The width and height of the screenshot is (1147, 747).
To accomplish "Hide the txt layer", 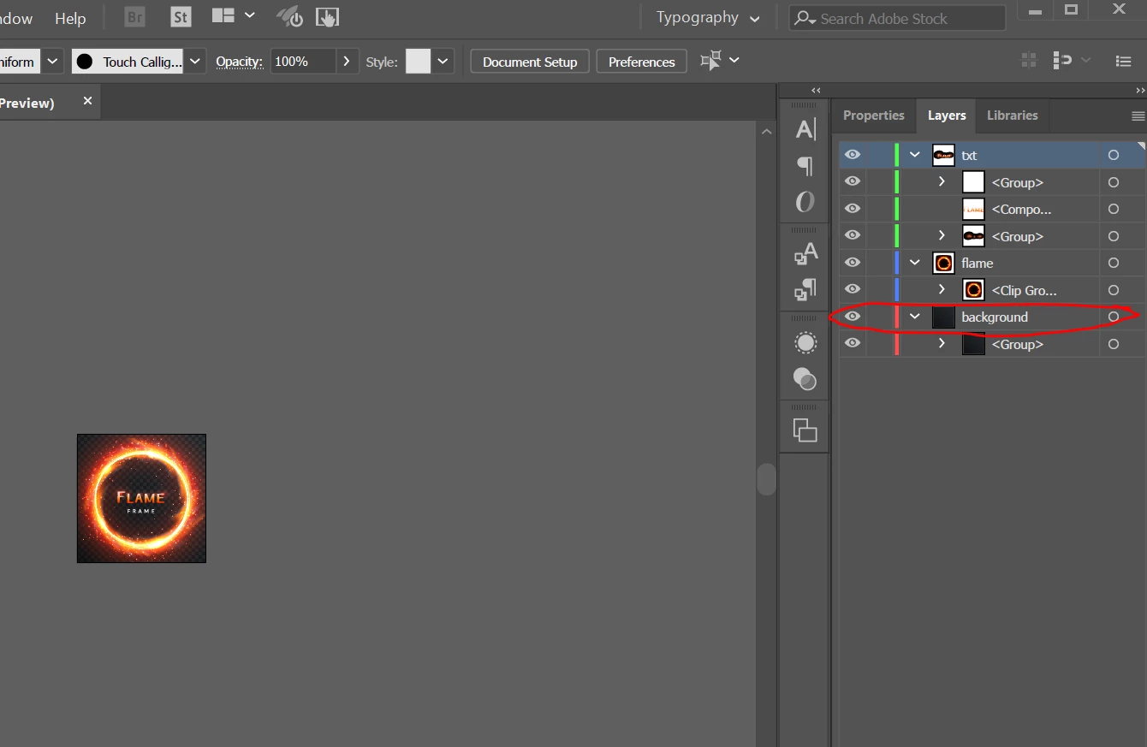I will coord(852,155).
